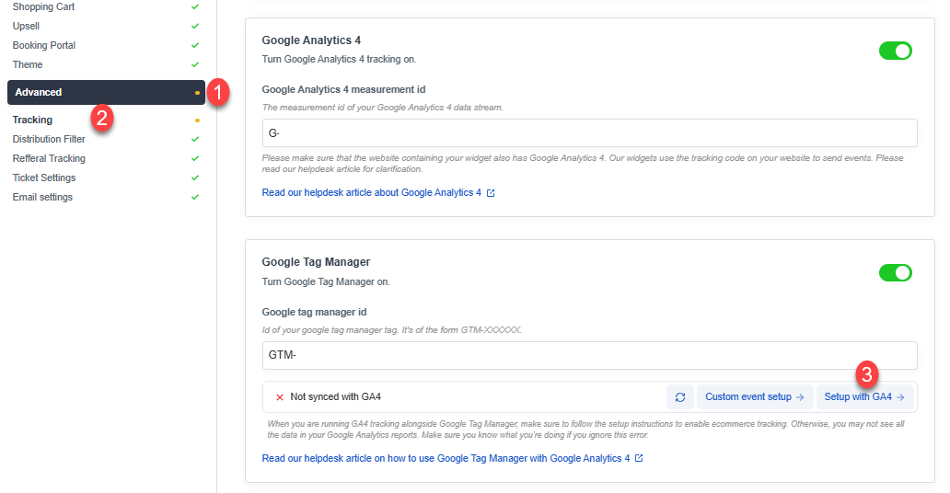
Task: Focus the Google tag manager id field
Action: pyautogui.click(x=589, y=355)
